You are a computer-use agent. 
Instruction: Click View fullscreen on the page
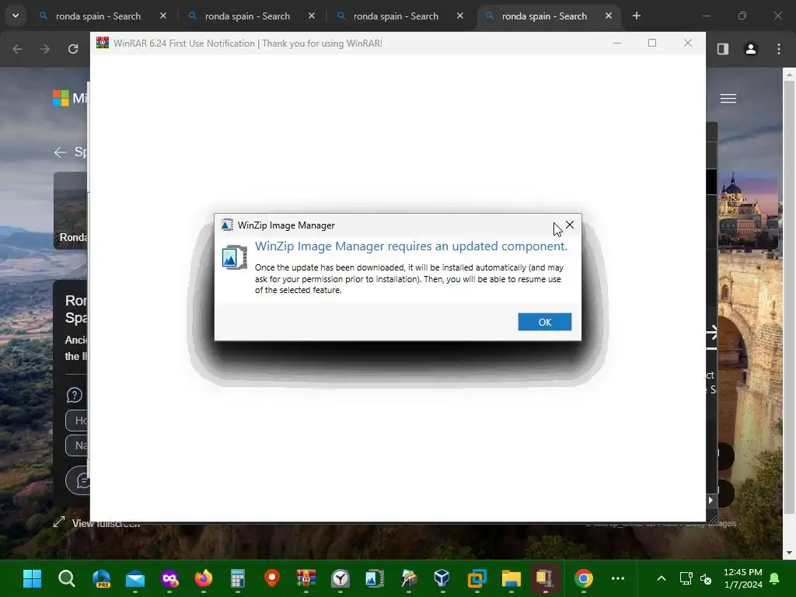(96, 523)
